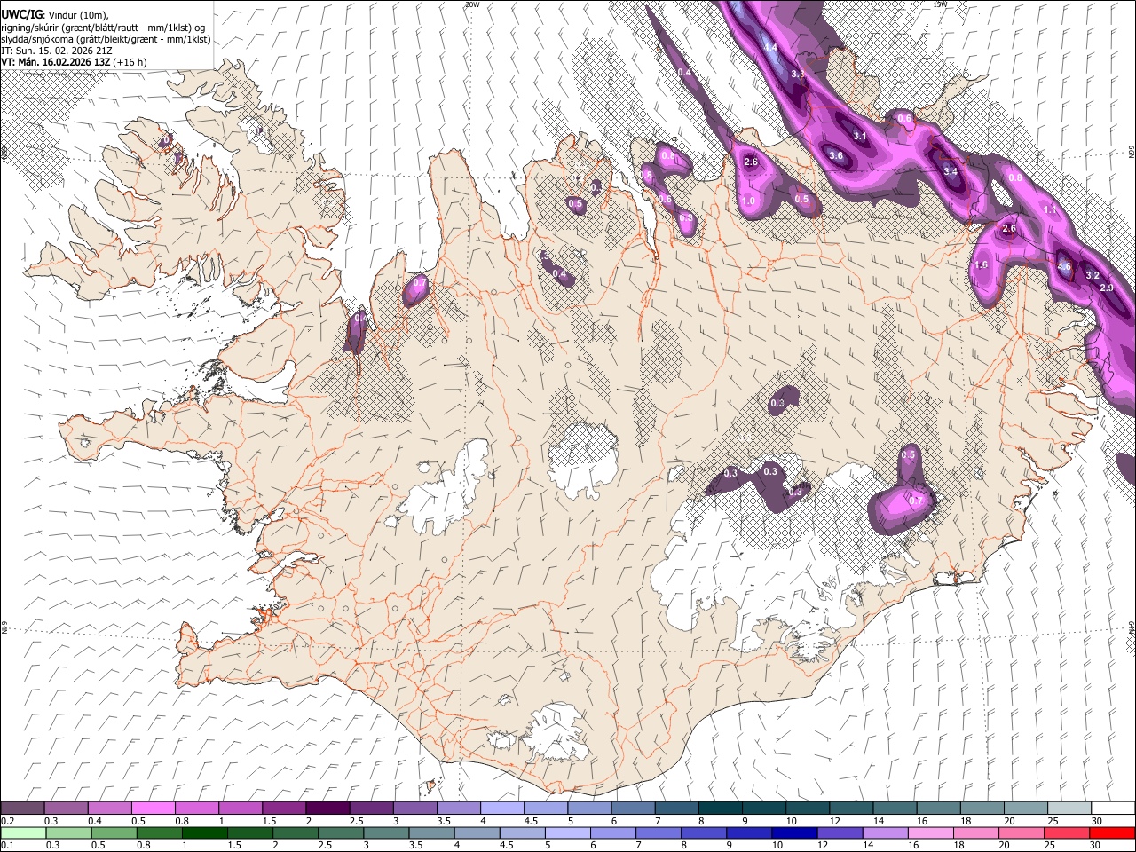Select the palest green swatch in the lower legend

(23, 832)
